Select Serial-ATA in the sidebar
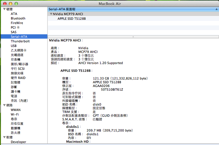 pyautogui.click(x=24, y=37)
